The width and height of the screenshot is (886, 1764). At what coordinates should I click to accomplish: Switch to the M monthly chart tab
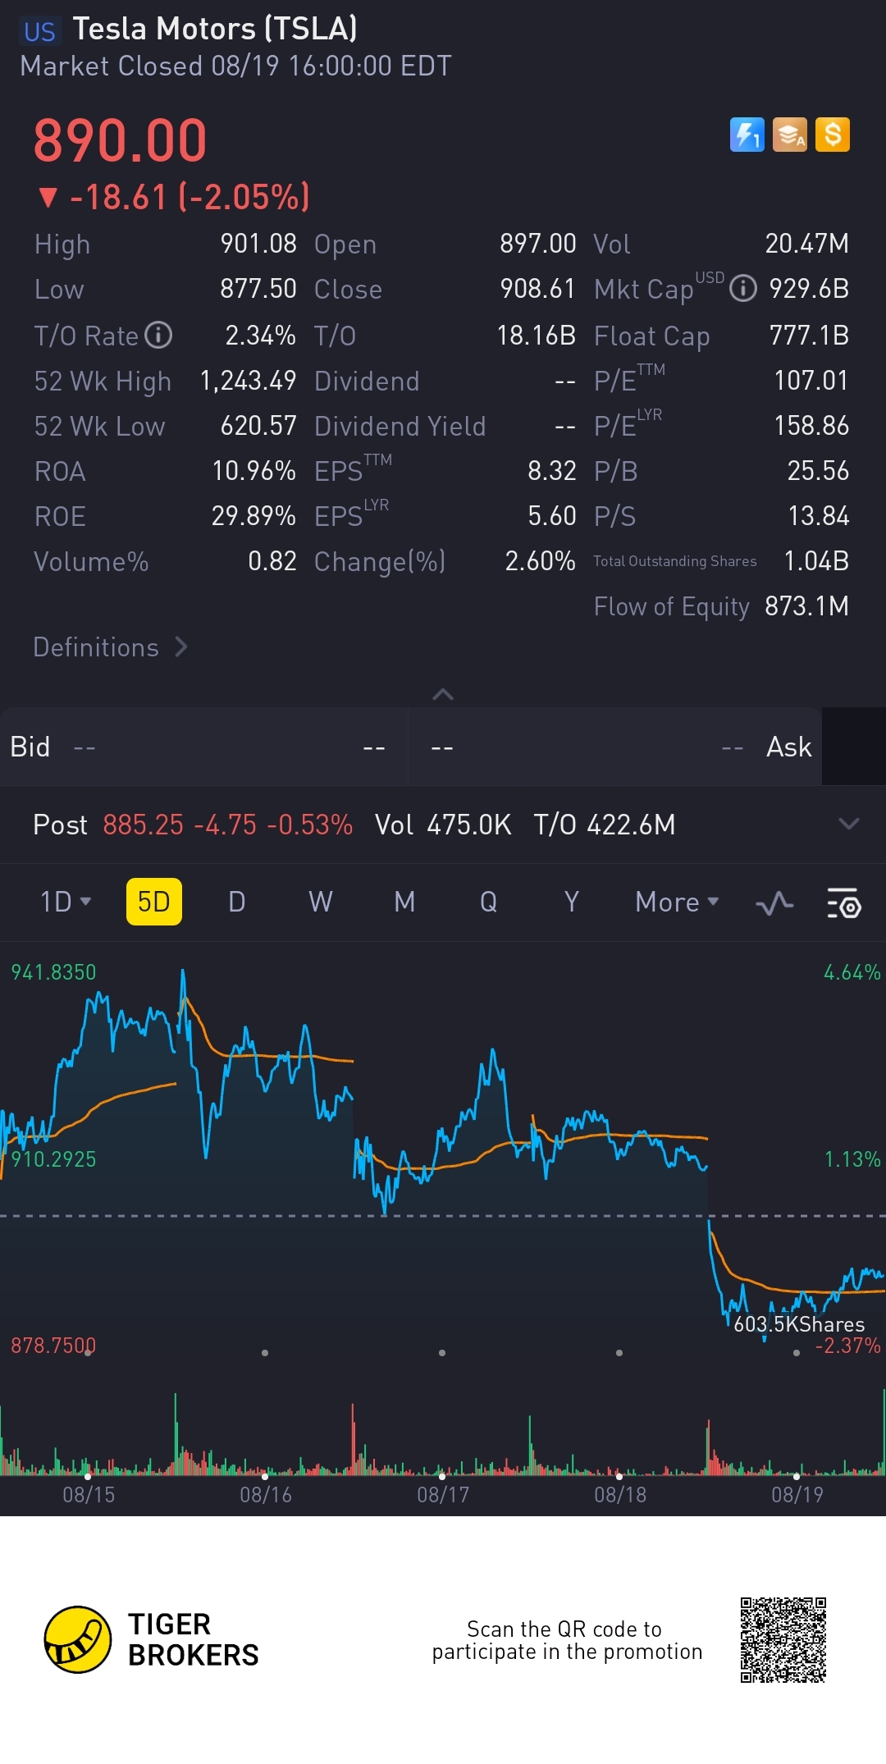click(x=404, y=902)
